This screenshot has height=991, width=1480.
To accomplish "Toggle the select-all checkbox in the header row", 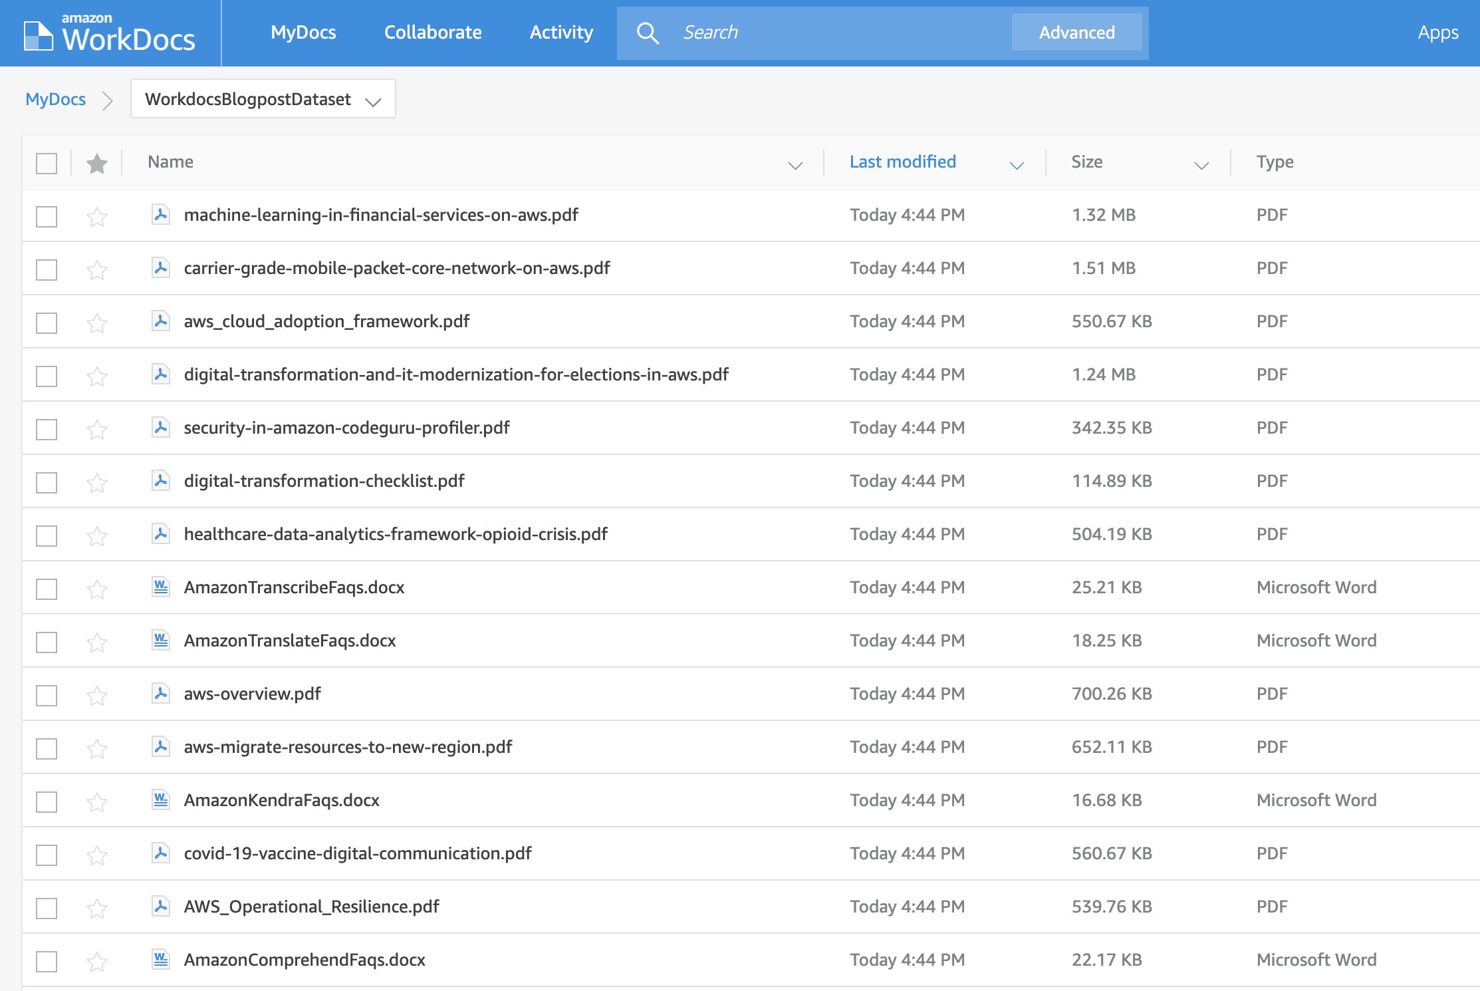I will click(x=47, y=162).
